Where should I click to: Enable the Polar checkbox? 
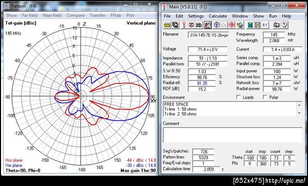tap(265, 97)
